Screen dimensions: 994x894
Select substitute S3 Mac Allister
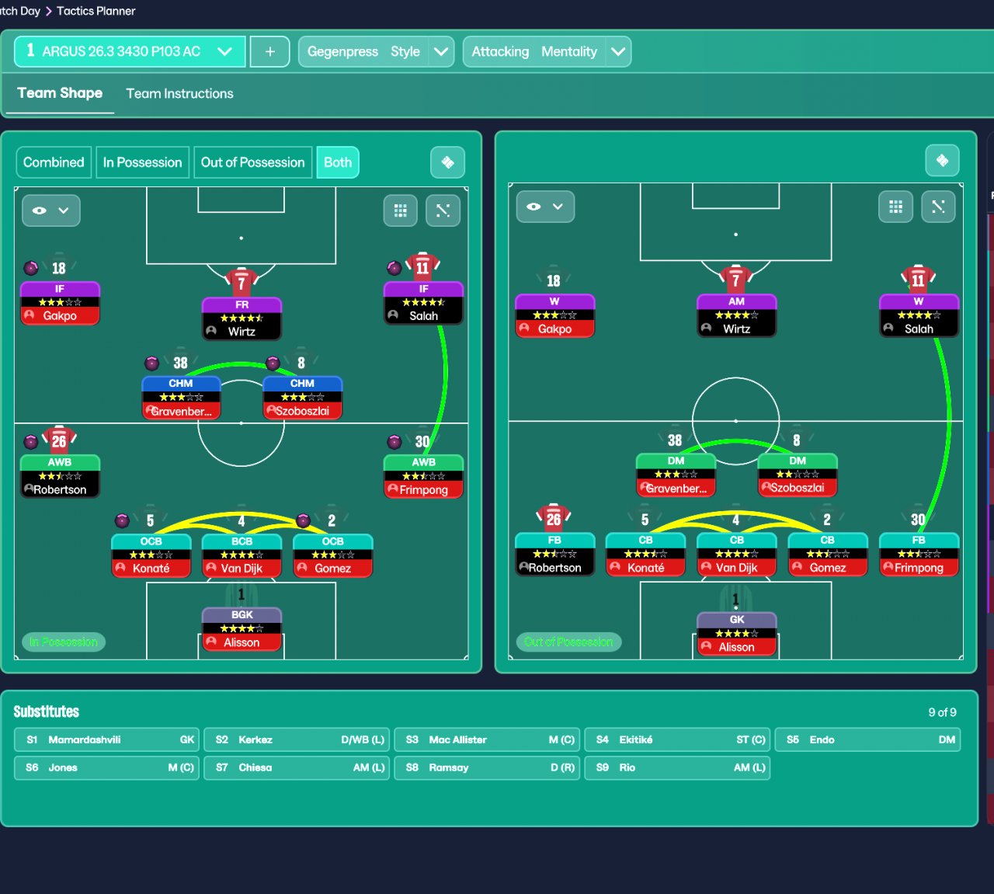(487, 739)
